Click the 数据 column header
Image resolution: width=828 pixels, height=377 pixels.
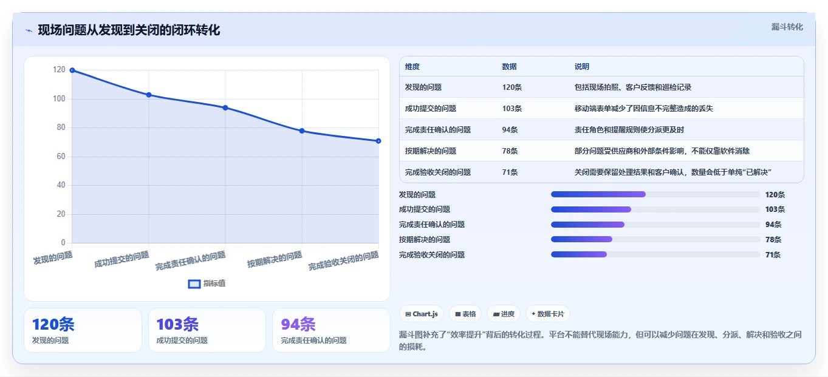tap(510, 67)
